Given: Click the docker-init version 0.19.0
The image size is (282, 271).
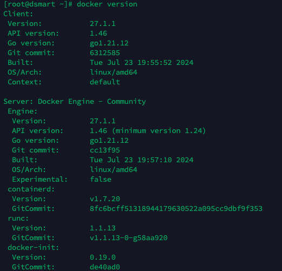Looking at the screenshot, I should pyautogui.click(x=103, y=257).
